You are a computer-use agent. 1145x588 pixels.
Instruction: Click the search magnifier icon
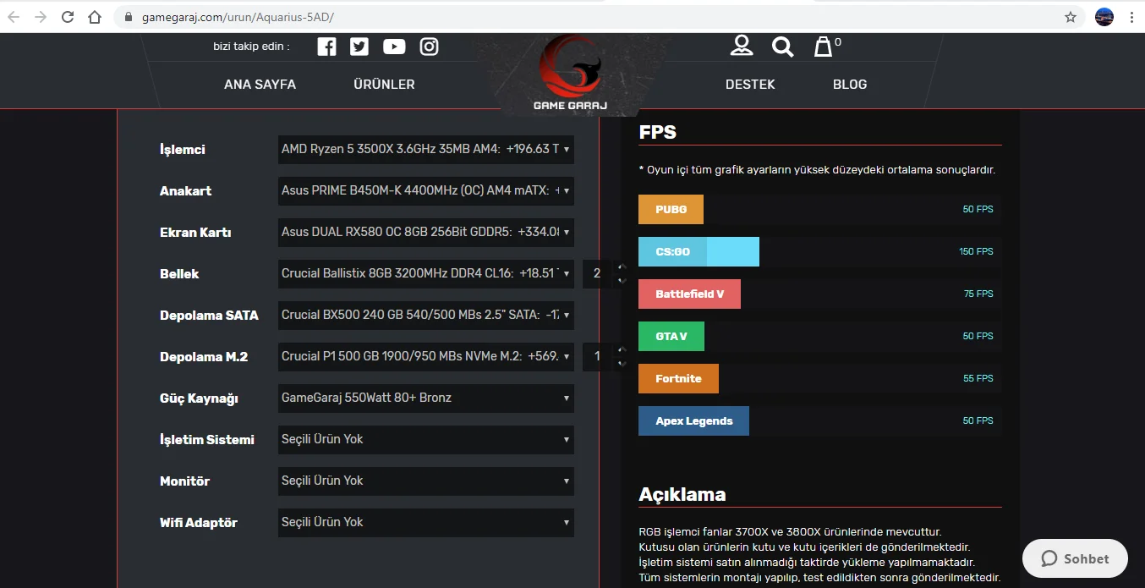point(783,47)
